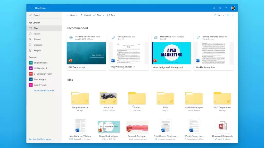Expand the New dropdown

click(x=77, y=15)
